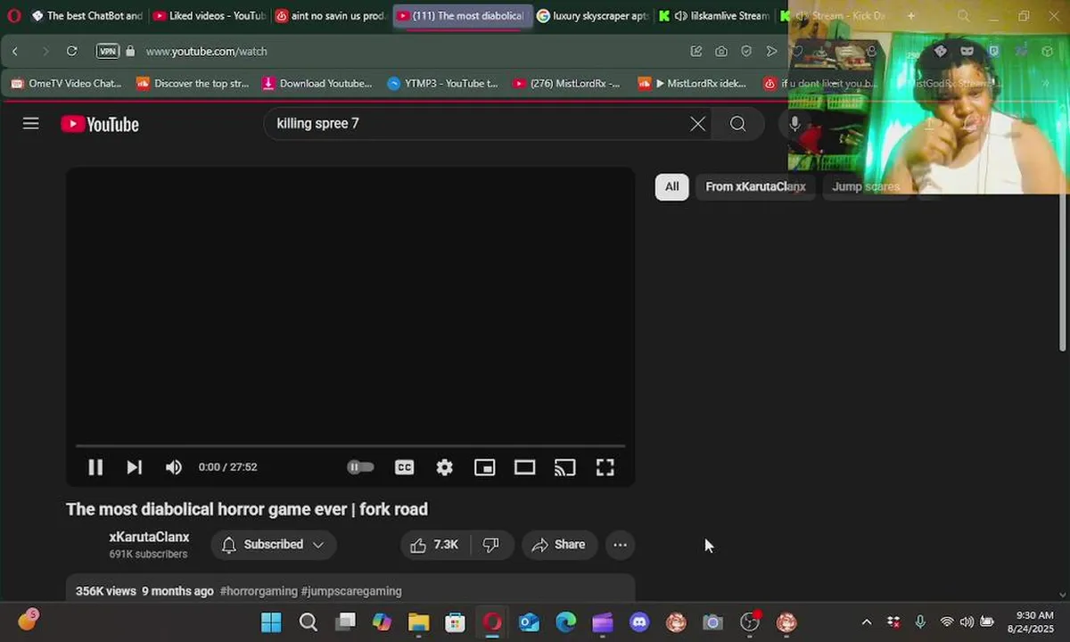
Task: Show hidden system tray icons
Action: 866,622
